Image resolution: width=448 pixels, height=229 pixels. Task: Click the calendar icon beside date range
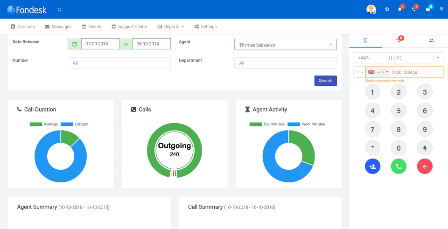point(75,44)
